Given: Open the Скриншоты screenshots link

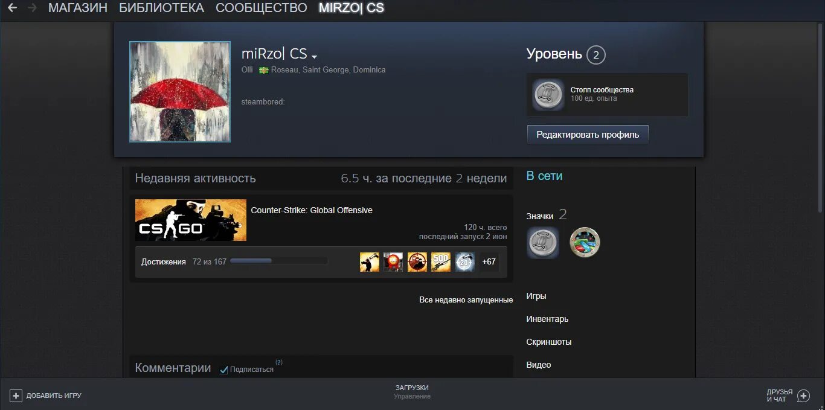Looking at the screenshot, I should 549,342.
